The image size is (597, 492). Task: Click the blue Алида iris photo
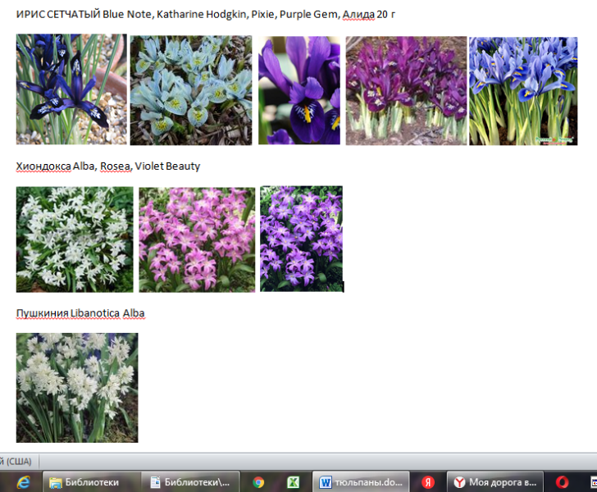pyautogui.click(x=523, y=90)
